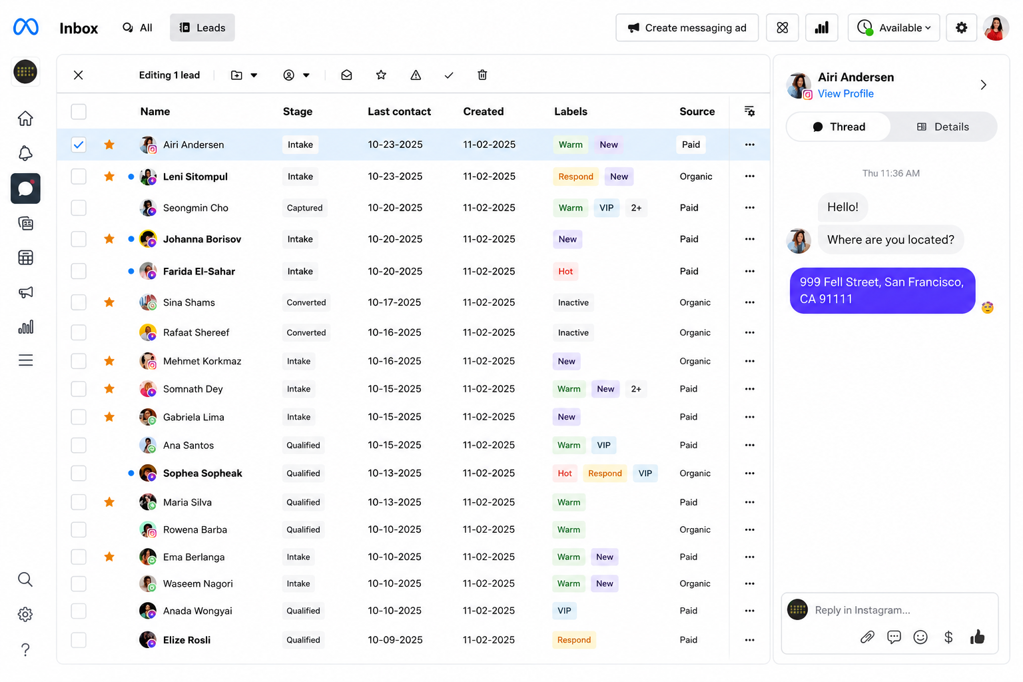Open the user profile avatar top right

pyautogui.click(x=996, y=28)
